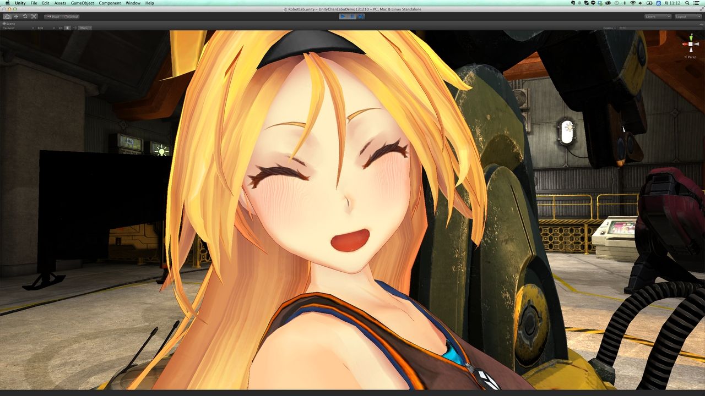Start play mode with Play button
Viewport: 705px width, 396px height.
click(343, 16)
